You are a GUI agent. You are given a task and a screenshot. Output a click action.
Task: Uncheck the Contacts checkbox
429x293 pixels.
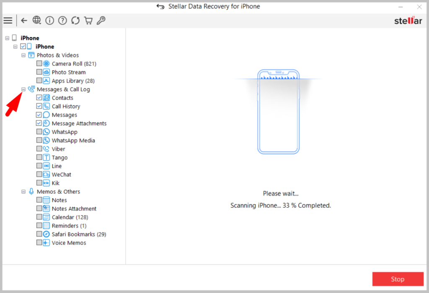point(39,97)
